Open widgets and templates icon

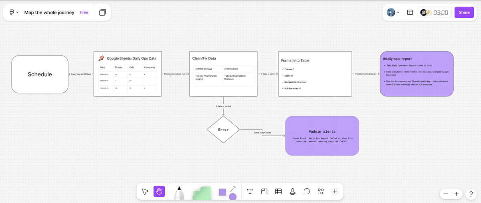321,192
